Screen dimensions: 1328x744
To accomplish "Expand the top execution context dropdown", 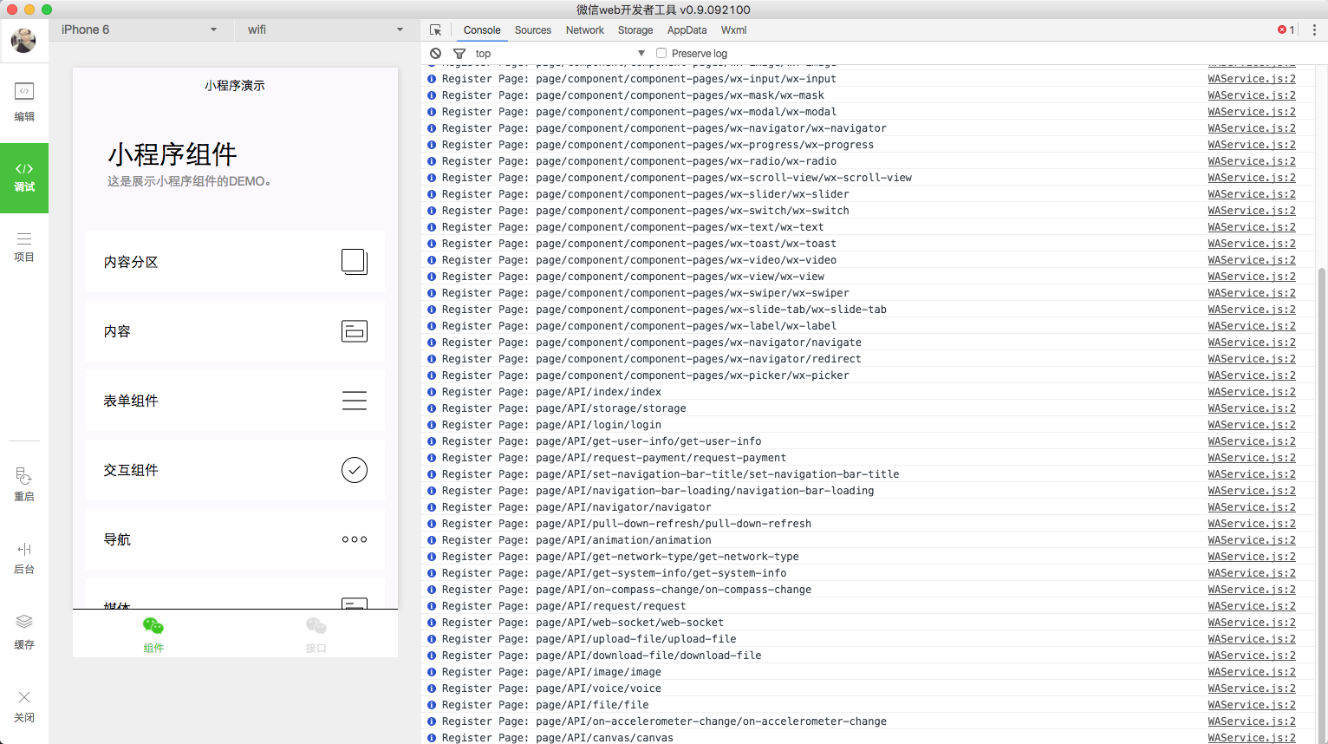I will pyautogui.click(x=559, y=54).
